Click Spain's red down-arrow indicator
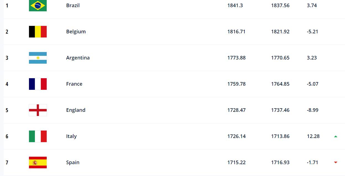Image resolution: width=345 pixels, height=176 pixels. [x=336, y=163]
